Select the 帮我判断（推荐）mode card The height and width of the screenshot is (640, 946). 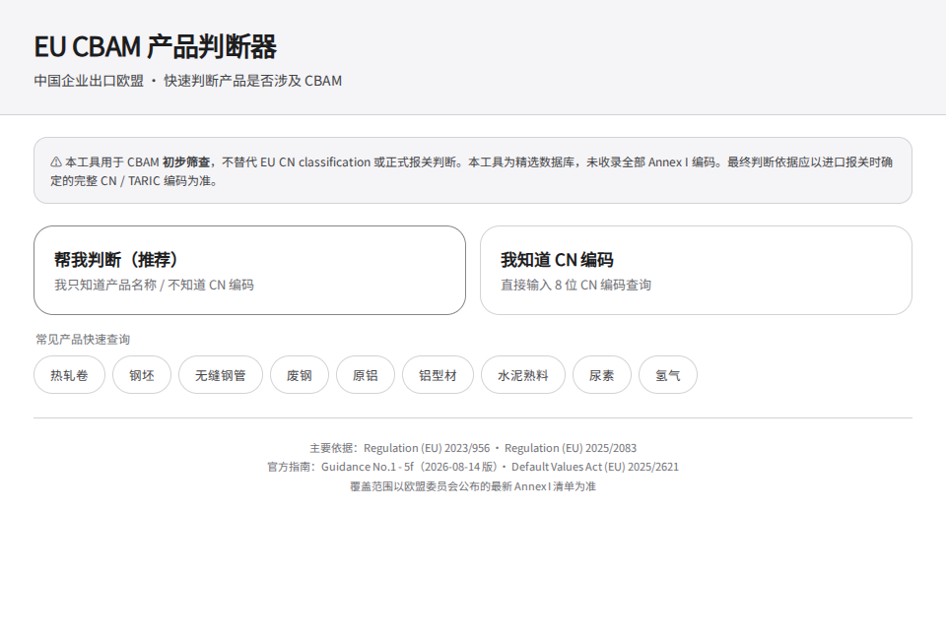[x=249, y=270]
